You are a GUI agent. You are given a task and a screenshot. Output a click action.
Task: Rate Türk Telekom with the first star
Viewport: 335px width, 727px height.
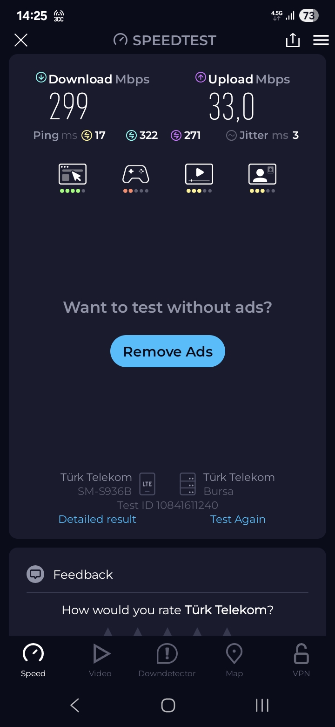pos(108,631)
